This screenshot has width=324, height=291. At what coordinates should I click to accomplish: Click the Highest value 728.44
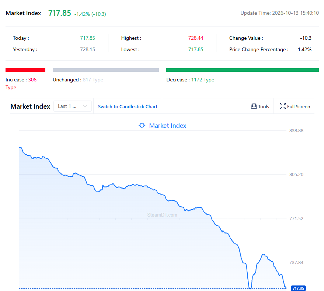196,38
